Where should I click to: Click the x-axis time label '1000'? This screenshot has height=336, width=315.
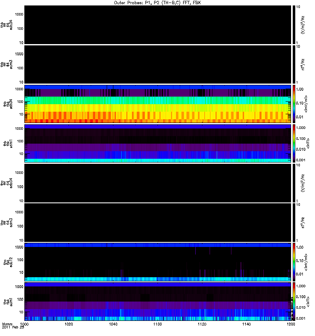coord(24,324)
